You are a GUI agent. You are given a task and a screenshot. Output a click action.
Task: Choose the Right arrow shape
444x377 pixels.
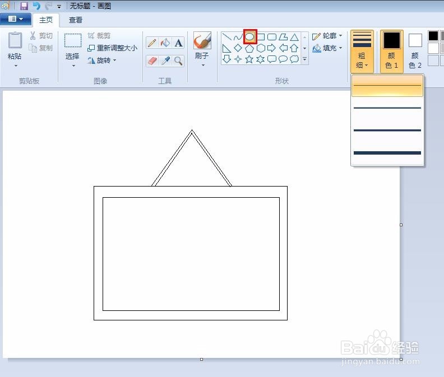point(272,48)
